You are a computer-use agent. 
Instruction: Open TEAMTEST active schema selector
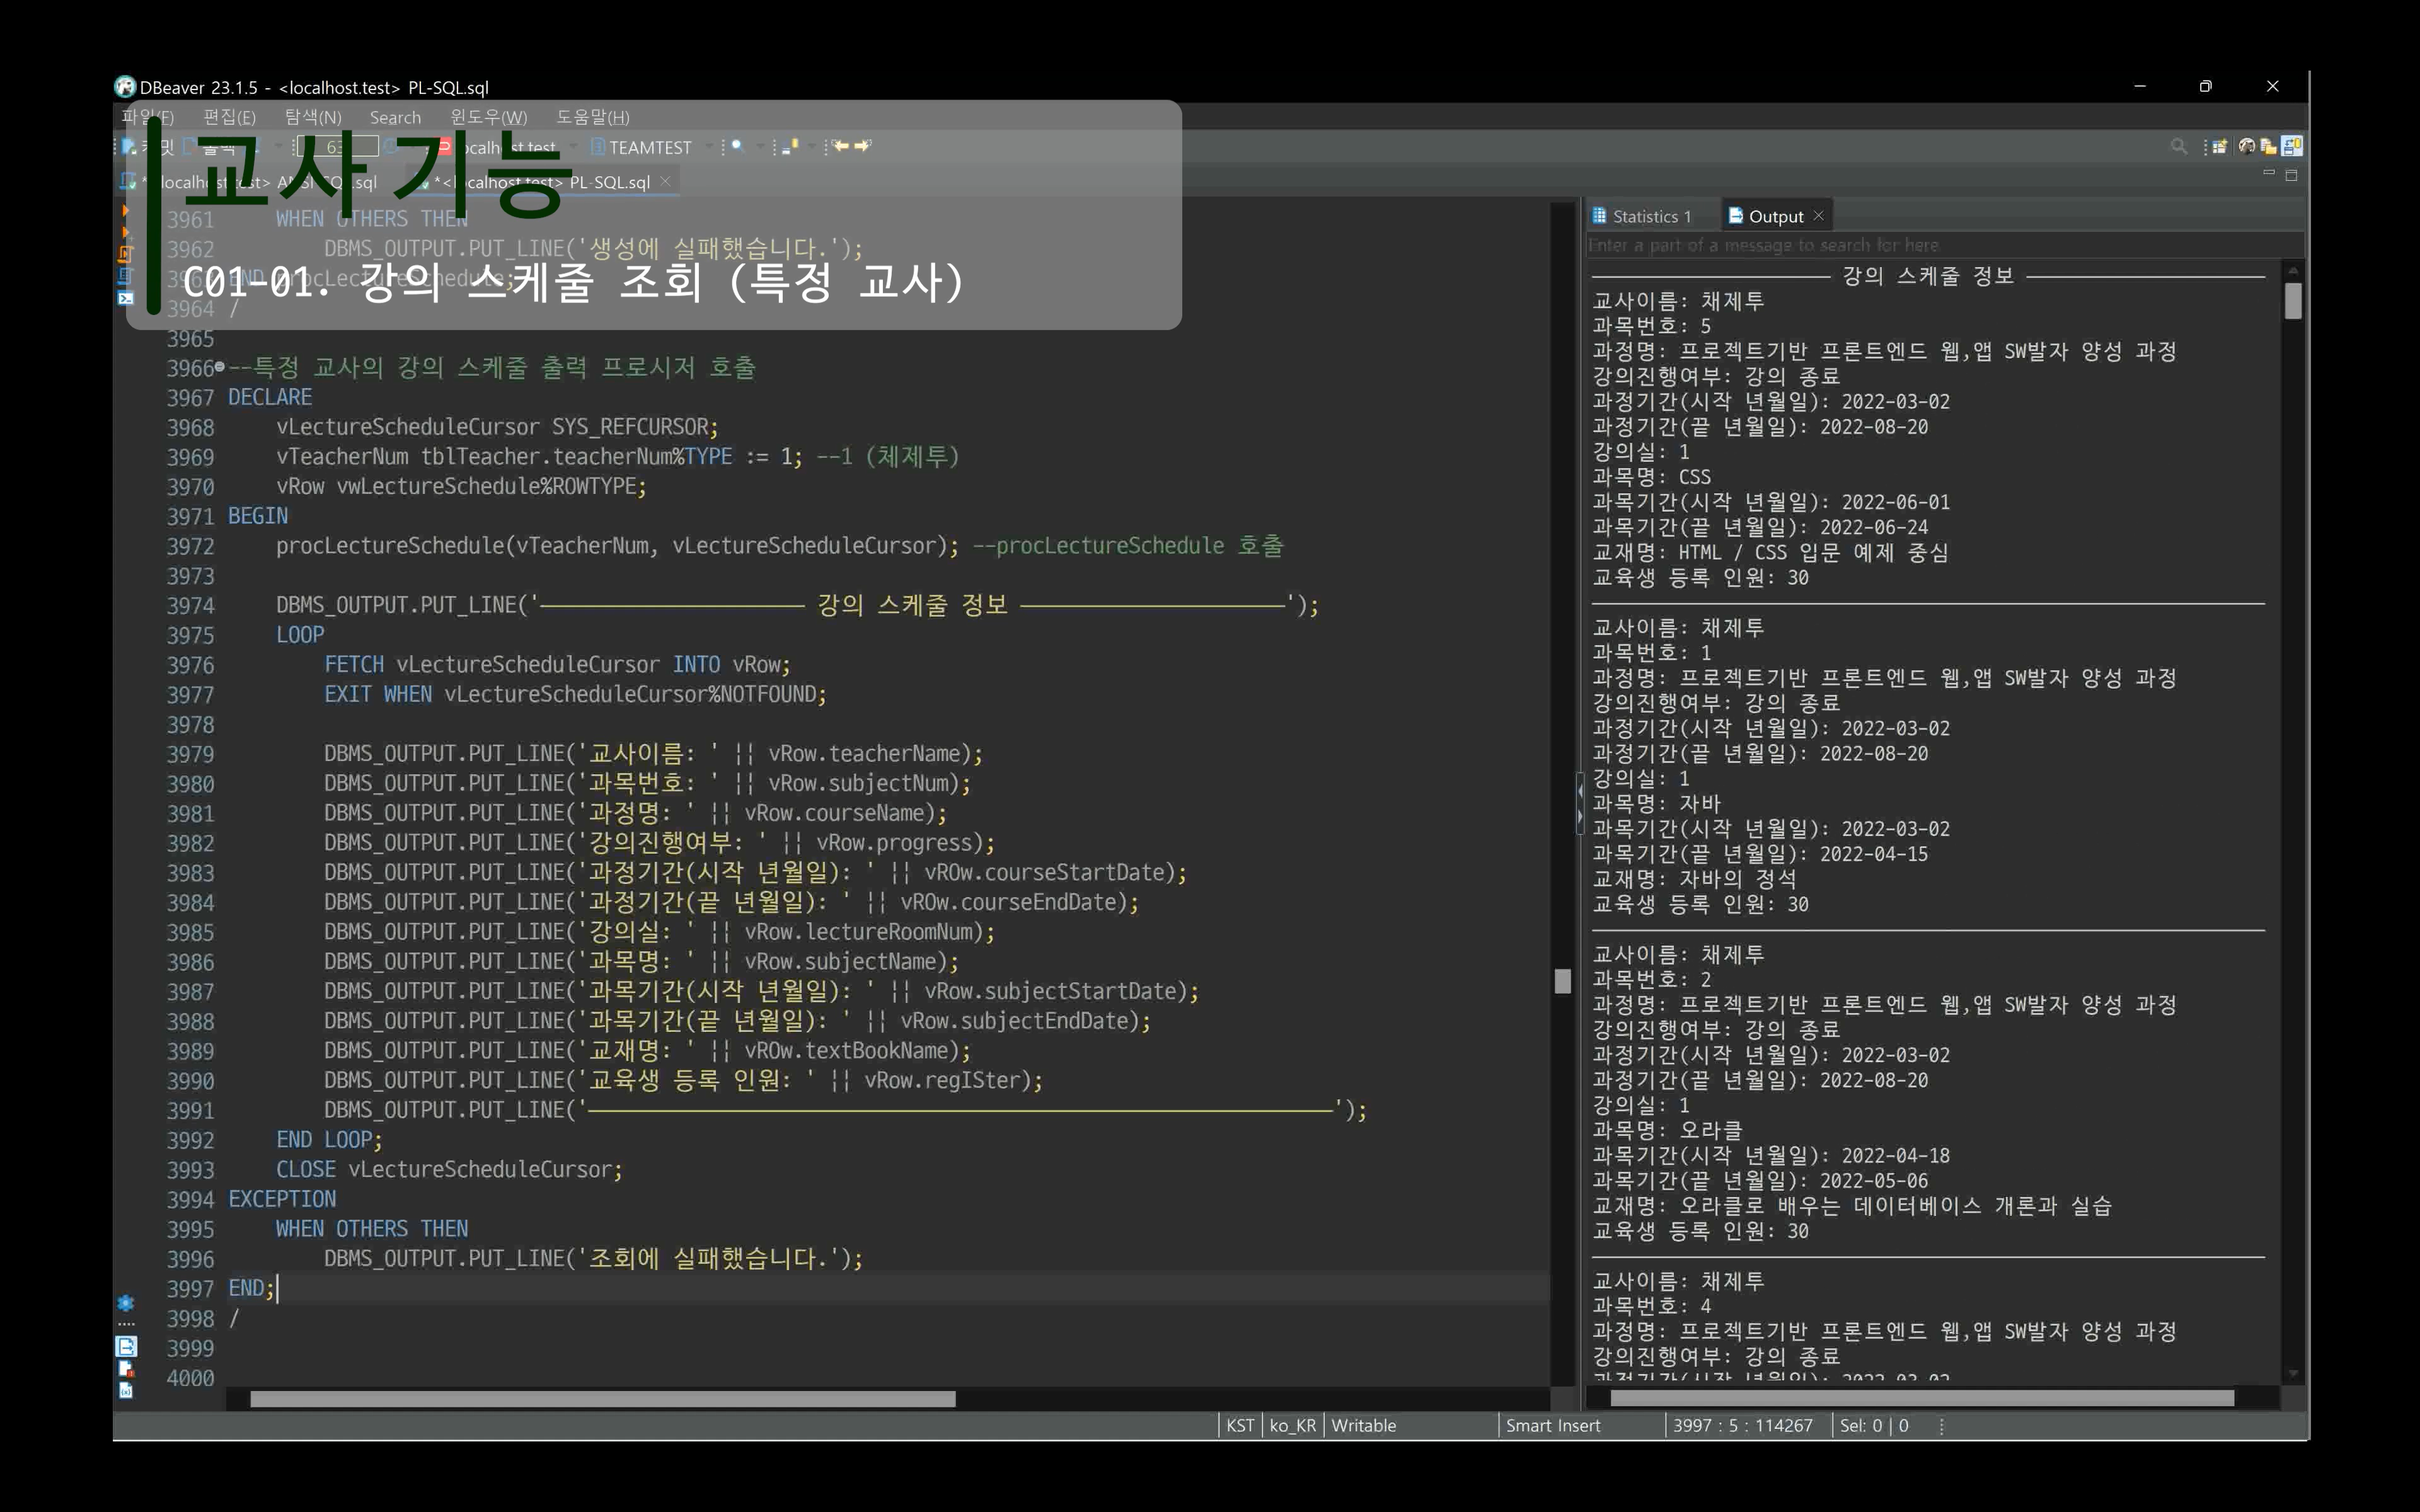tap(641, 148)
